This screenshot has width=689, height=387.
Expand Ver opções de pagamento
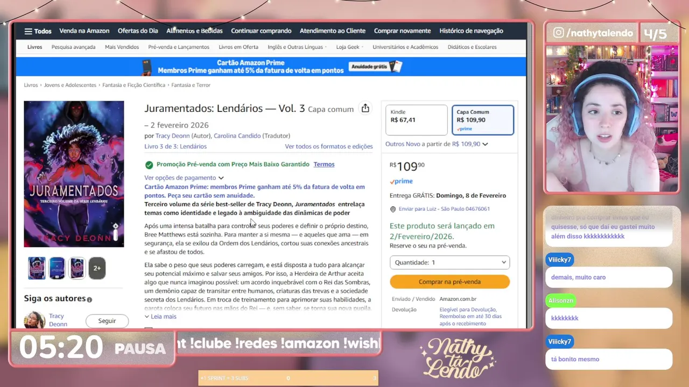coord(184,178)
